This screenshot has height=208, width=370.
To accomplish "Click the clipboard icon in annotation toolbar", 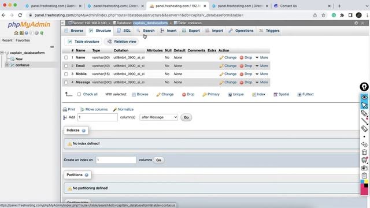I will pyautogui.click(x=364, y=176).
